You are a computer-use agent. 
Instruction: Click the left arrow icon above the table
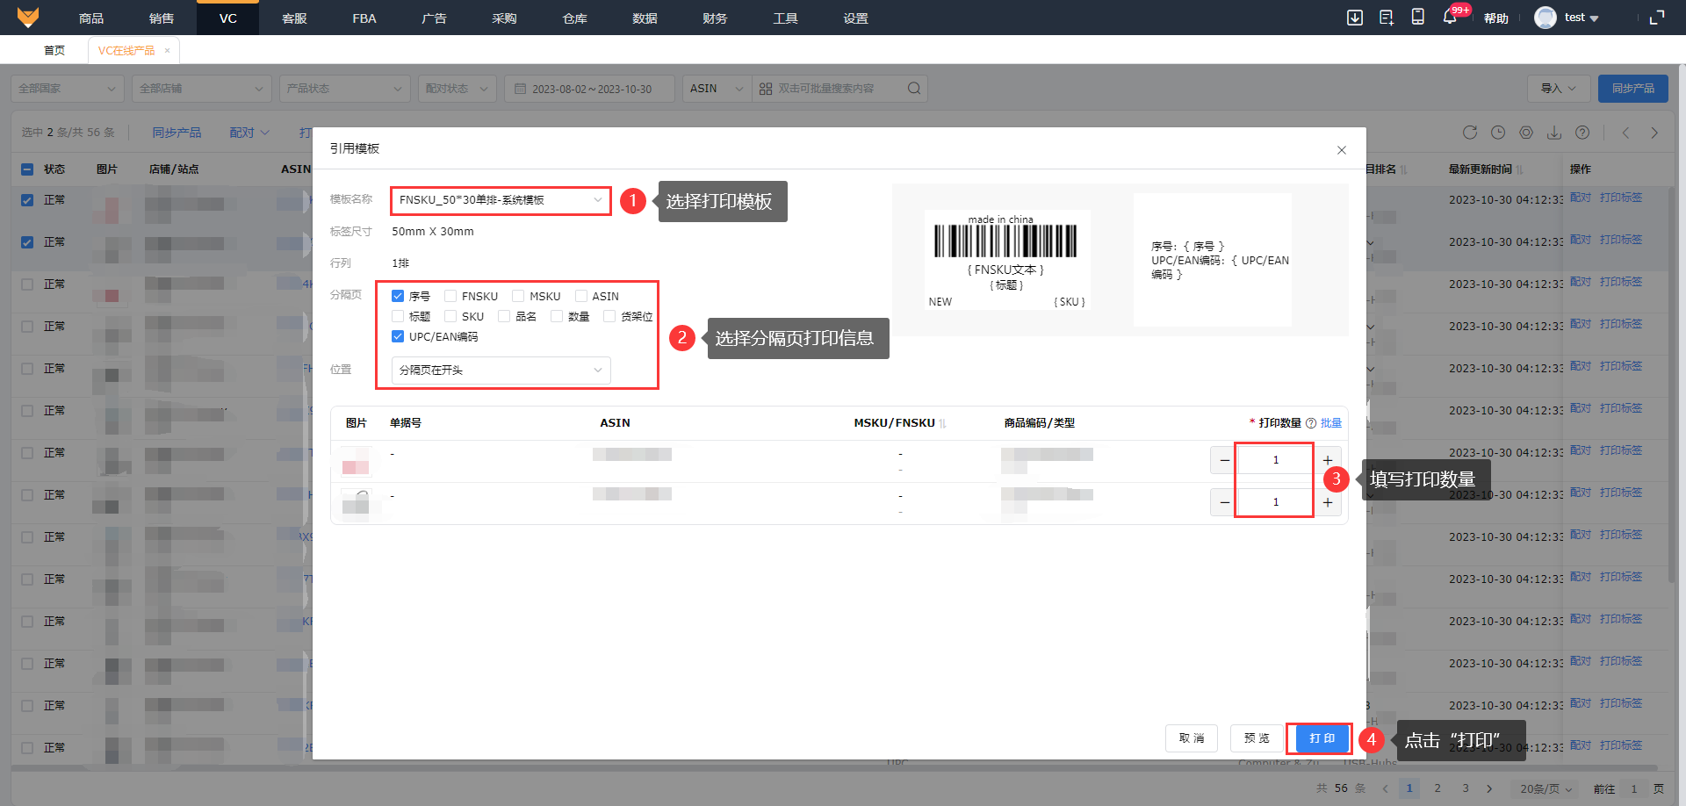click(1626, 133)
